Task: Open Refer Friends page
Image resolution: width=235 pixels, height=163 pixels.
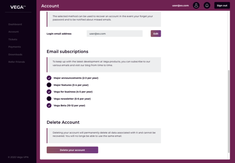Action: click(17, 62)
